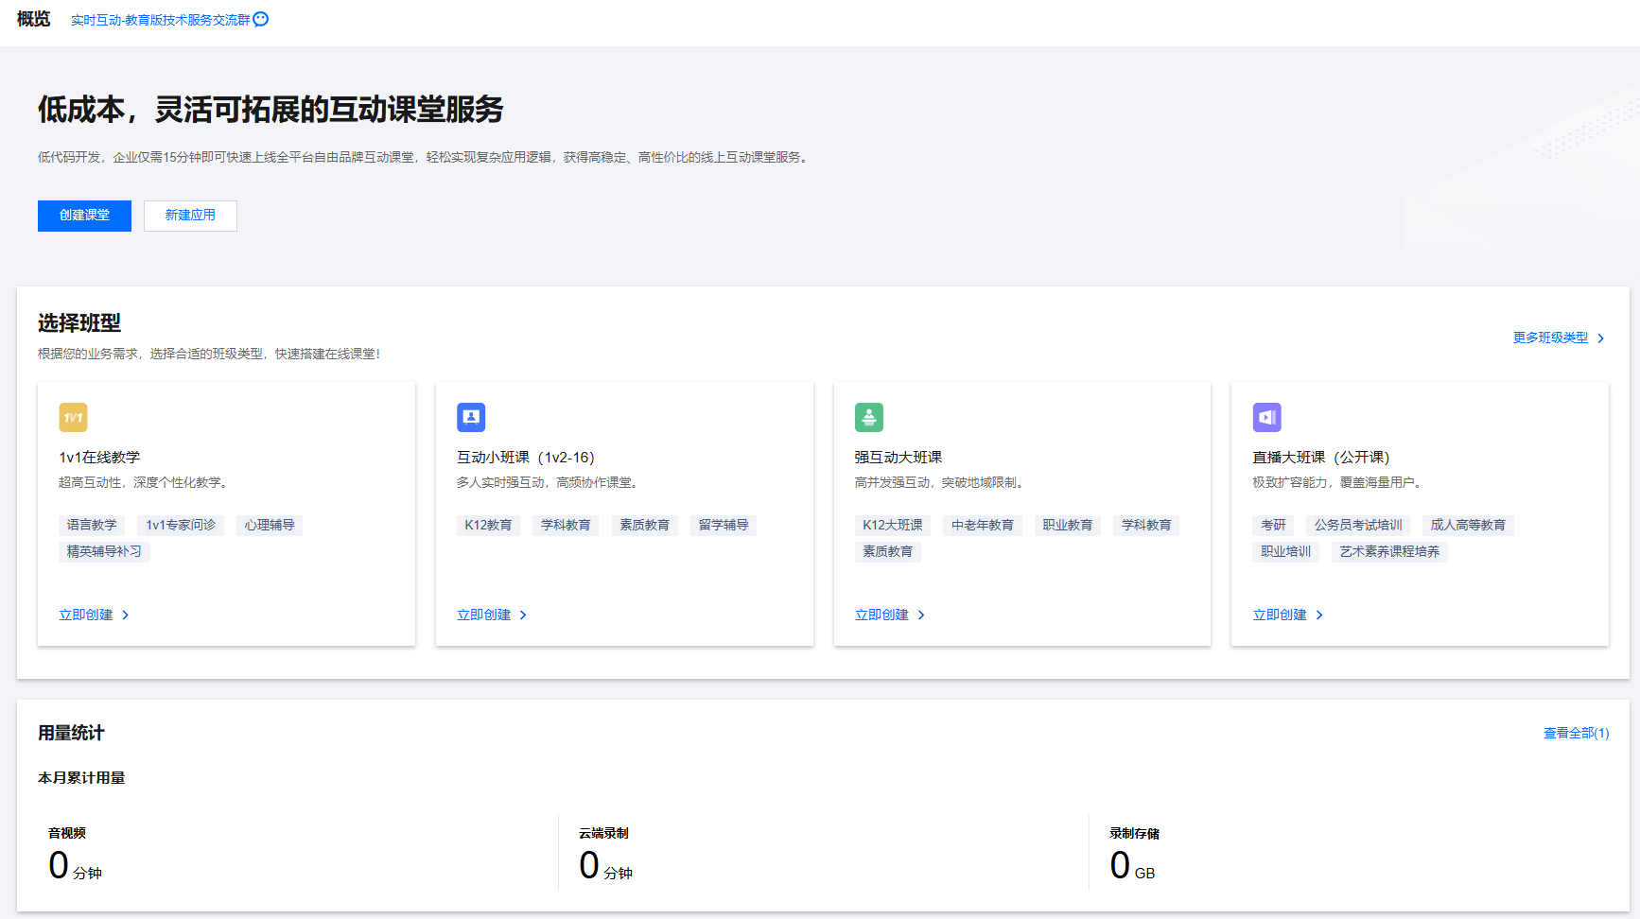Open 实时互动-教育版技术服务交流群 link

[160, 20]
